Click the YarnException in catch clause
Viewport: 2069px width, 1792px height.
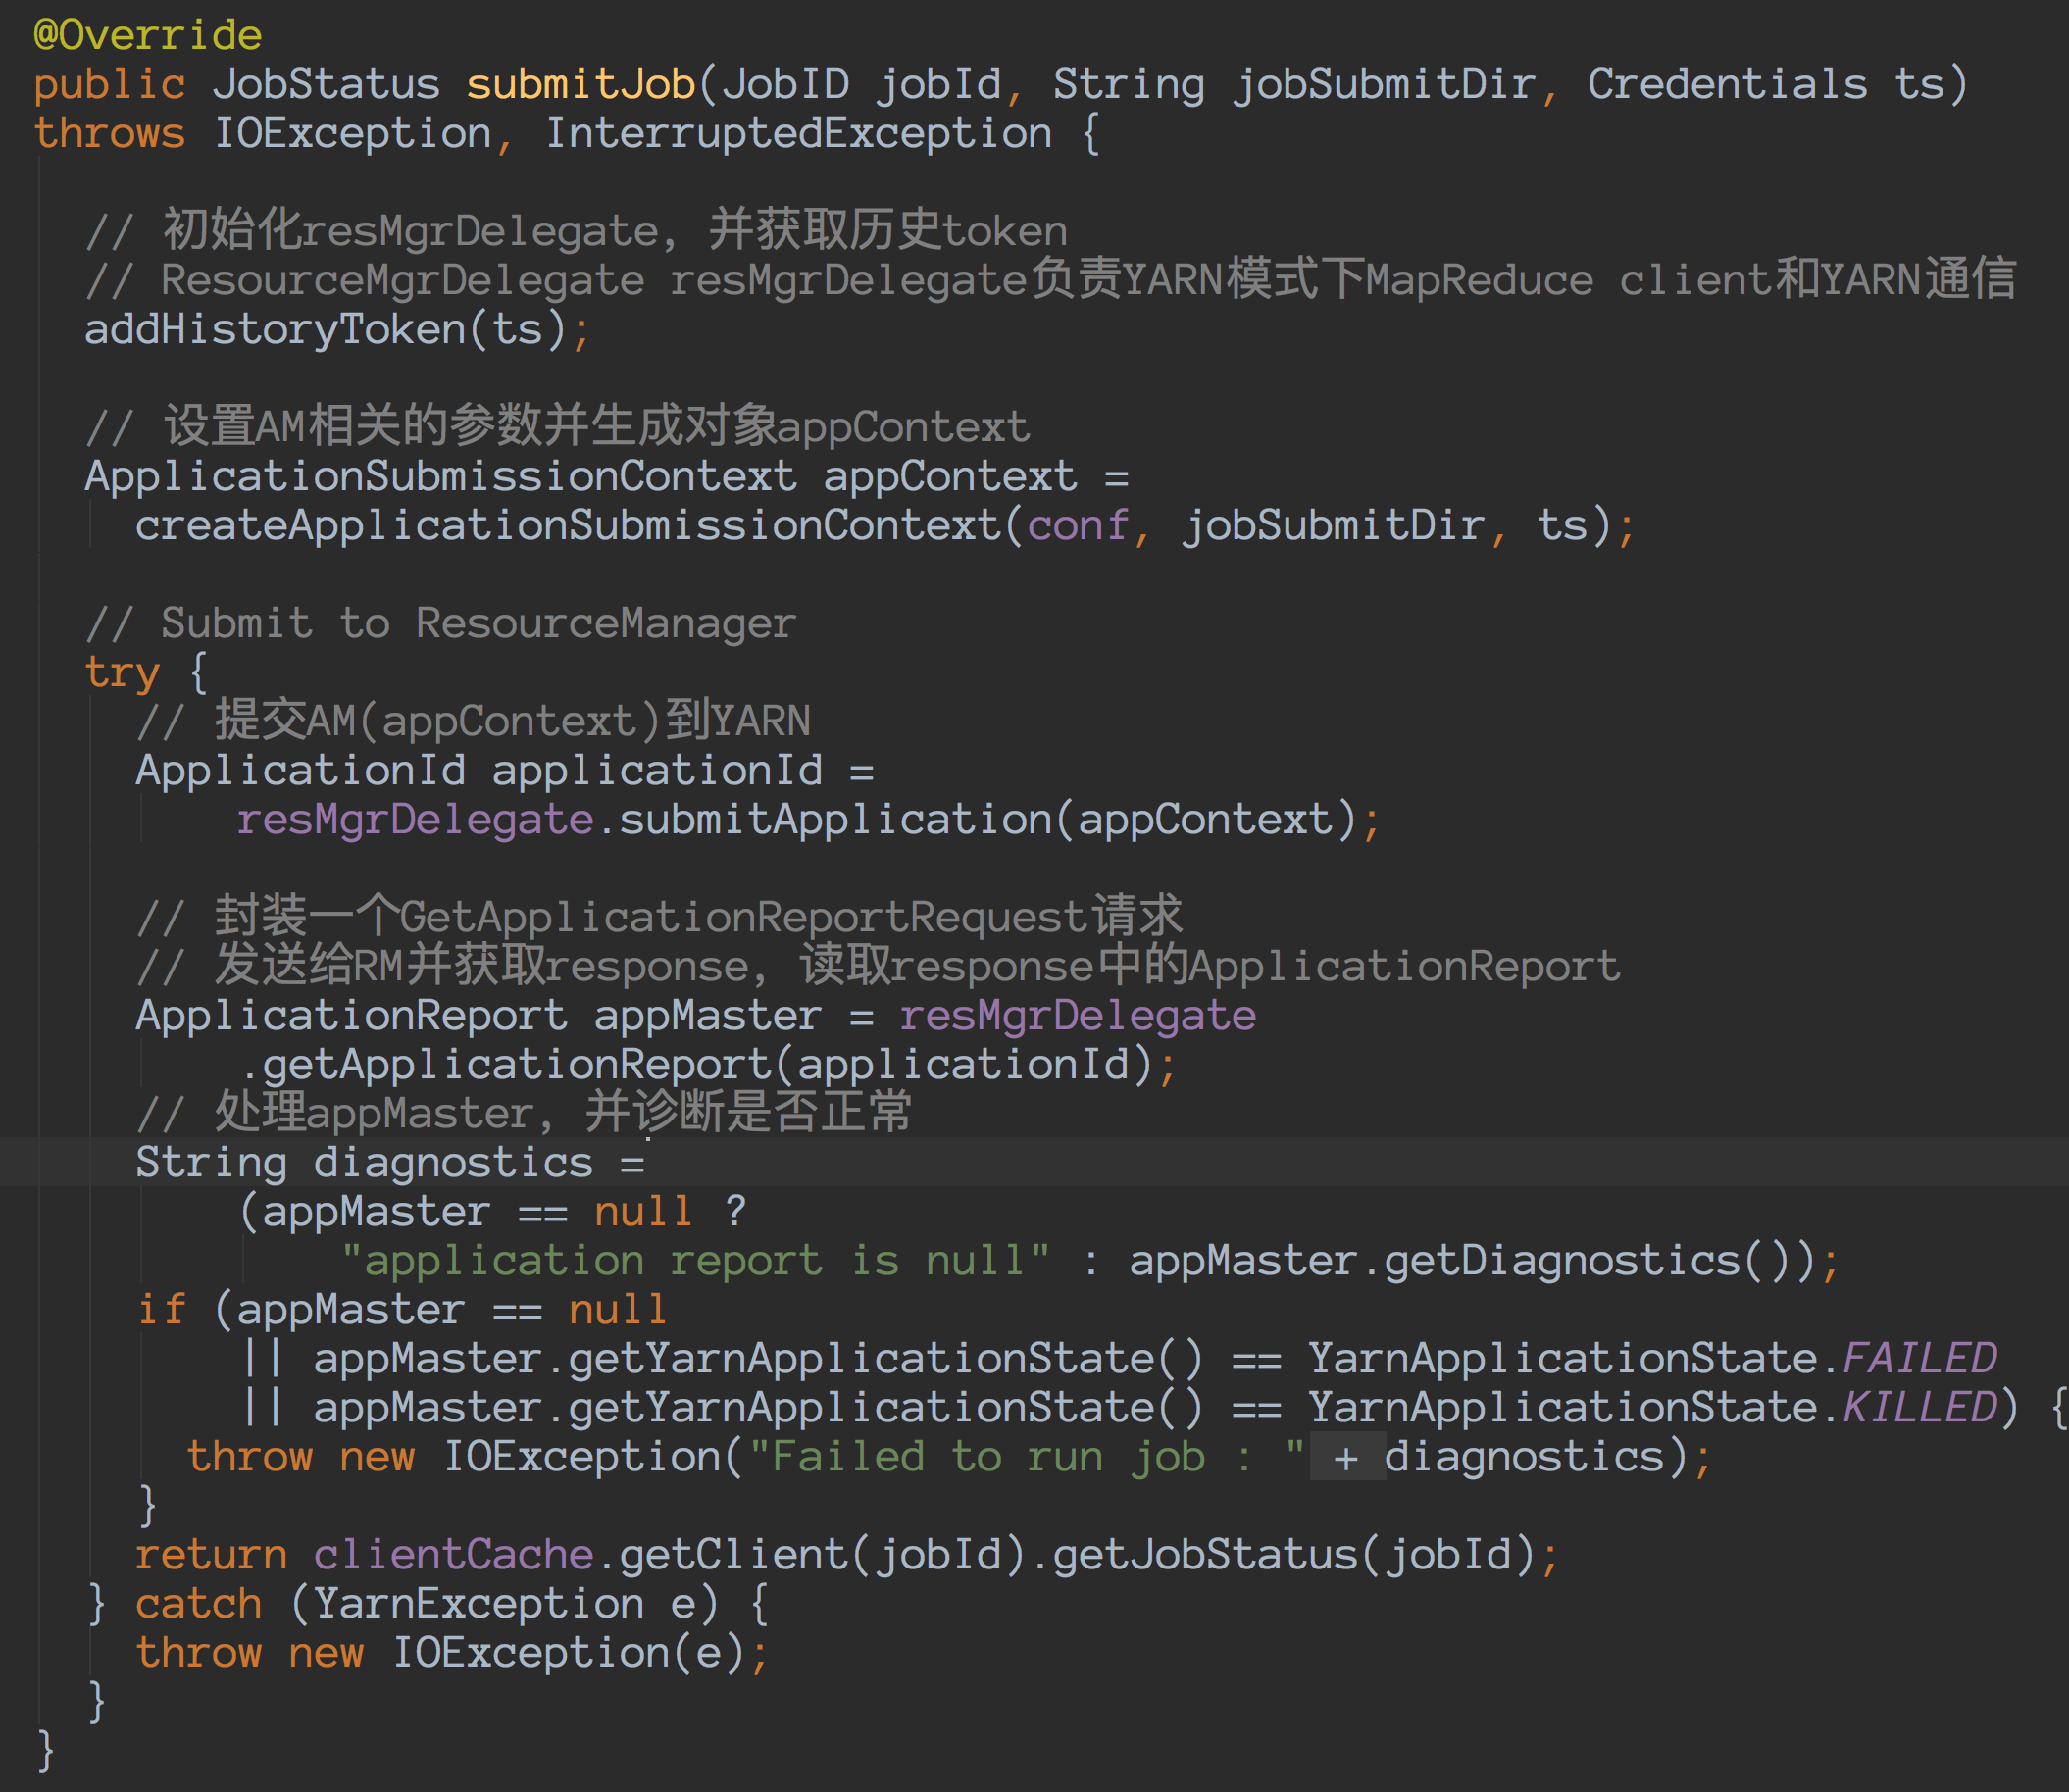[x=478, y=1604]
